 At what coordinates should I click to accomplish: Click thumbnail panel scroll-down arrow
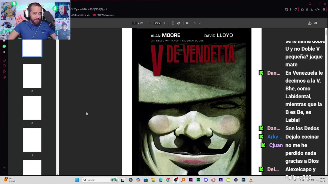57,174
